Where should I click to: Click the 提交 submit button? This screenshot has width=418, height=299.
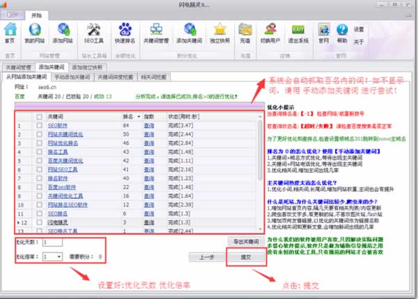click(x=245, y=256)
